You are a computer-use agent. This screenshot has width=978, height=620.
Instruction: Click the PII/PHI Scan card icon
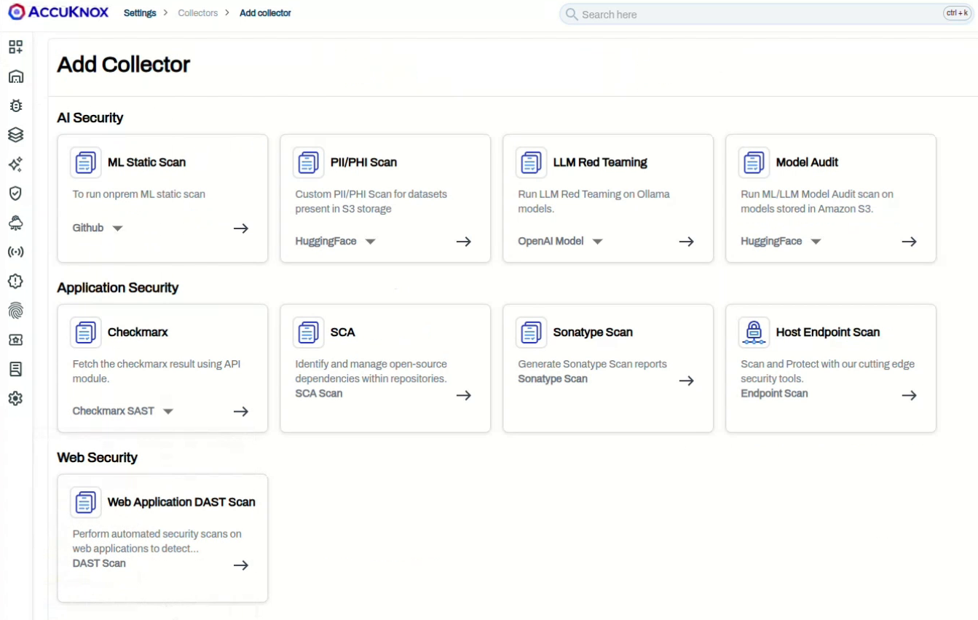(x=309, y=162)
